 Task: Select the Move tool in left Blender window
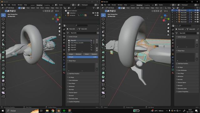point(3,24)
